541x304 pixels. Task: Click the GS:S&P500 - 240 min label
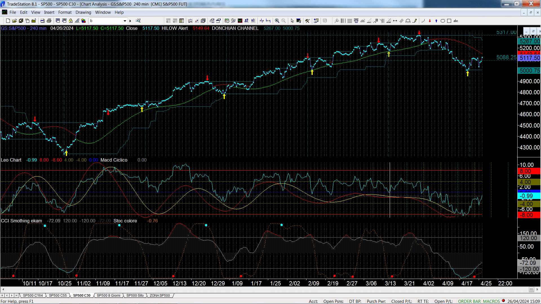click(24, 28)
